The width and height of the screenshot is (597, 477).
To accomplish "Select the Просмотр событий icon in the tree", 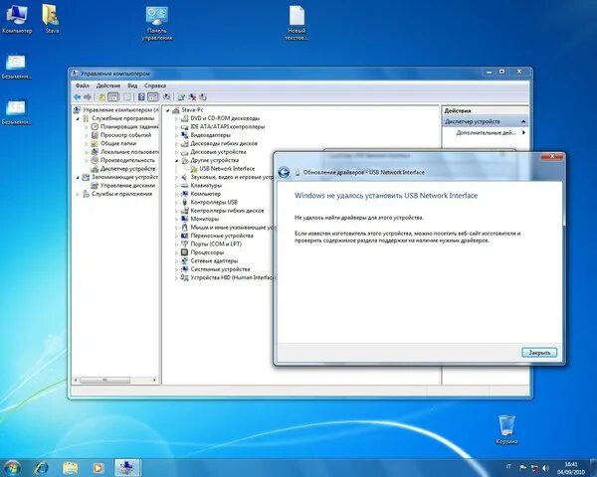I will pyautogui.click(x=95, y=135).
